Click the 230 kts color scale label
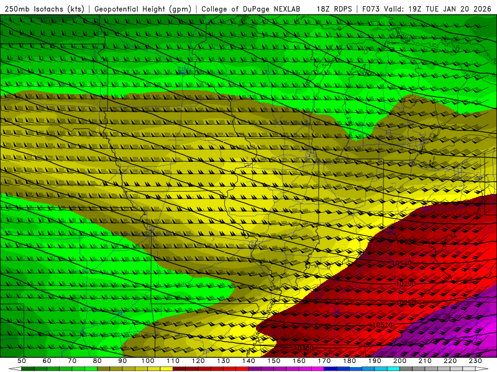The height and width of the screenshot is (372, 497). (x=475, y=361)
